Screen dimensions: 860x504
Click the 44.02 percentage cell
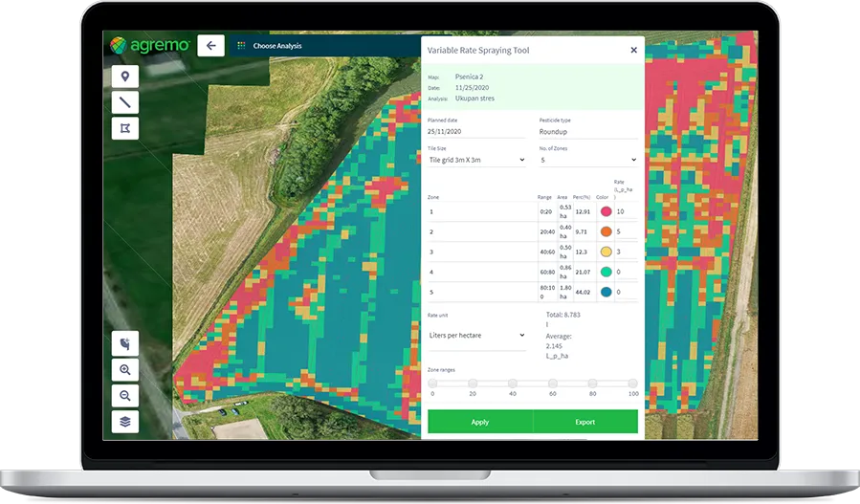[x=583, y=293]
